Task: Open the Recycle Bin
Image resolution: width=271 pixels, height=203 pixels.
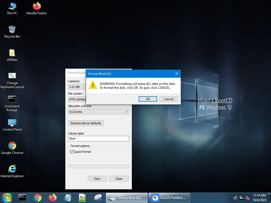Action: click(x=12, y=32)
